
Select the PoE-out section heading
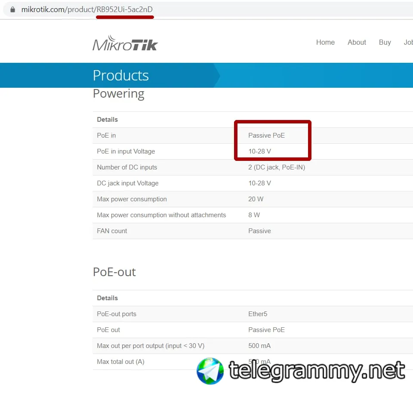[x=114, y=272]
